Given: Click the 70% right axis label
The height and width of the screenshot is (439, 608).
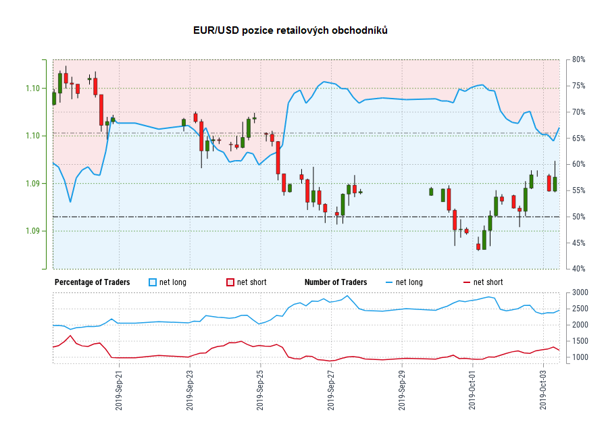Looking at the screenshot, I should [x=578, y=113].
